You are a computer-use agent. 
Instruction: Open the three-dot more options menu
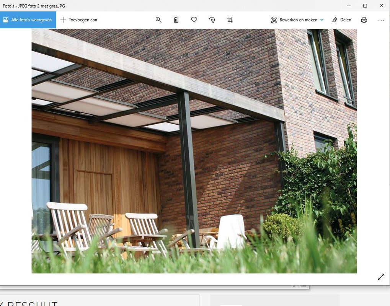tap(381, 20)
